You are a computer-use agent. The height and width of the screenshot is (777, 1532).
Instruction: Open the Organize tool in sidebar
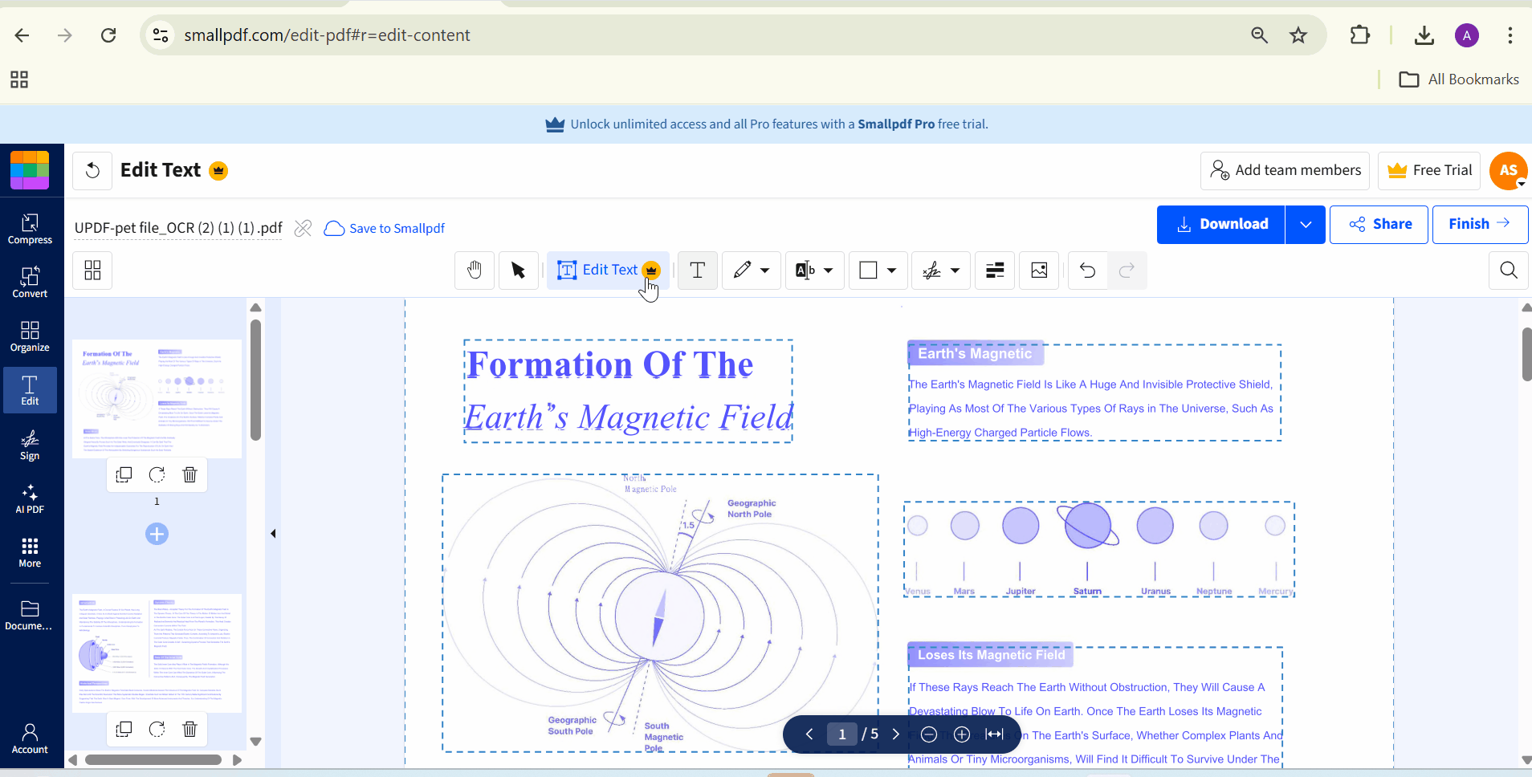(30, 336)
